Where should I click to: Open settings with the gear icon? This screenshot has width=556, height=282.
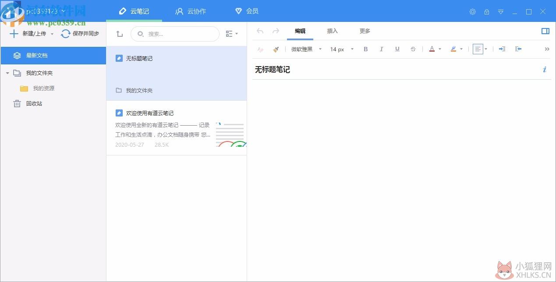pyautogui.click(x=472, y=12)
